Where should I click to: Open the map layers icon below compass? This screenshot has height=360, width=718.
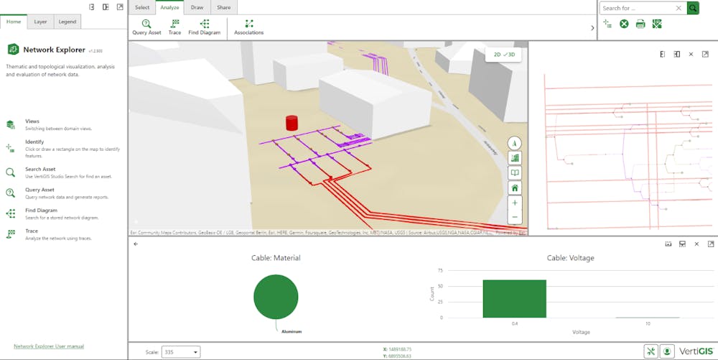515,158
